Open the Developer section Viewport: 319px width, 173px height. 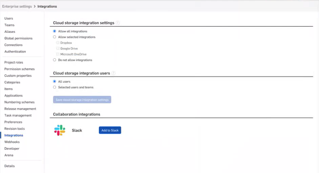pos(12,149)
